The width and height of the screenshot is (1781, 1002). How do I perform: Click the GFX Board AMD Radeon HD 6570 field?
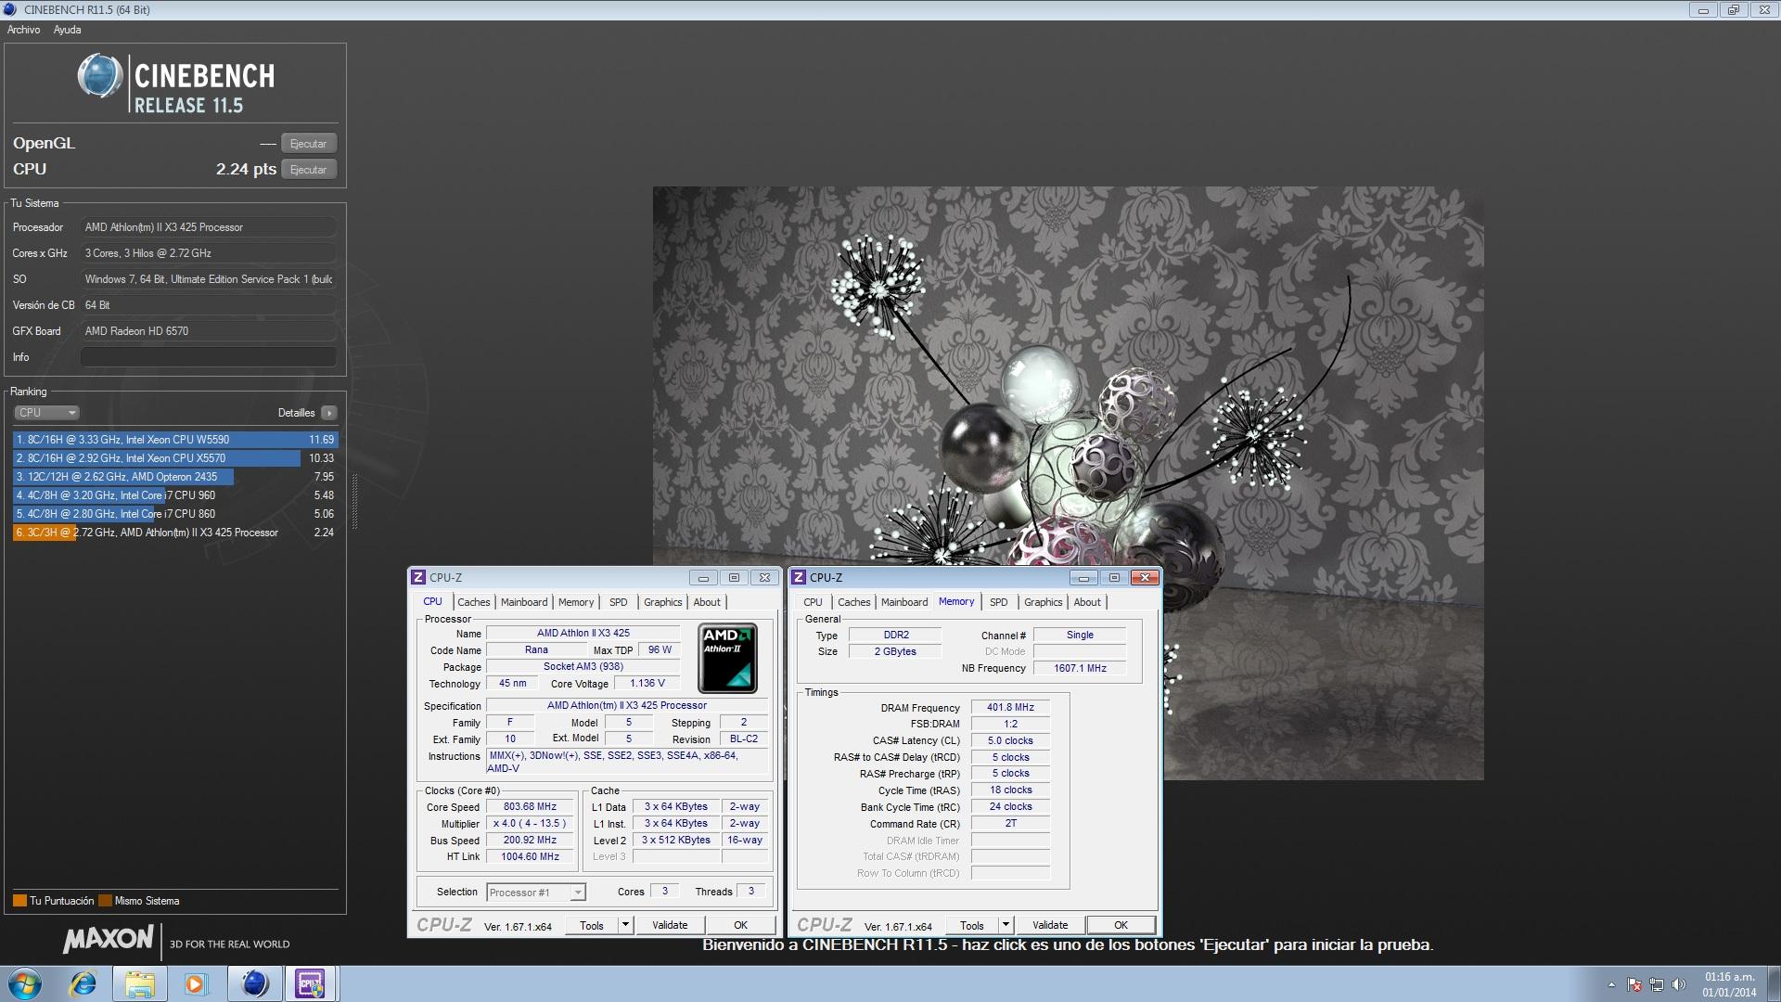click(209, 331)
